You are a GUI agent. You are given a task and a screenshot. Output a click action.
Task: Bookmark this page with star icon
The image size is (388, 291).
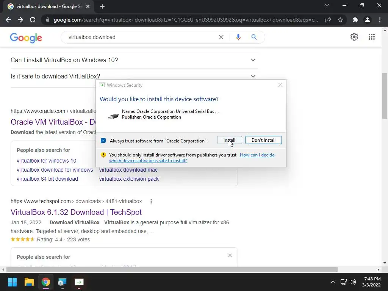pyautogui.click(x=340, y=20)
